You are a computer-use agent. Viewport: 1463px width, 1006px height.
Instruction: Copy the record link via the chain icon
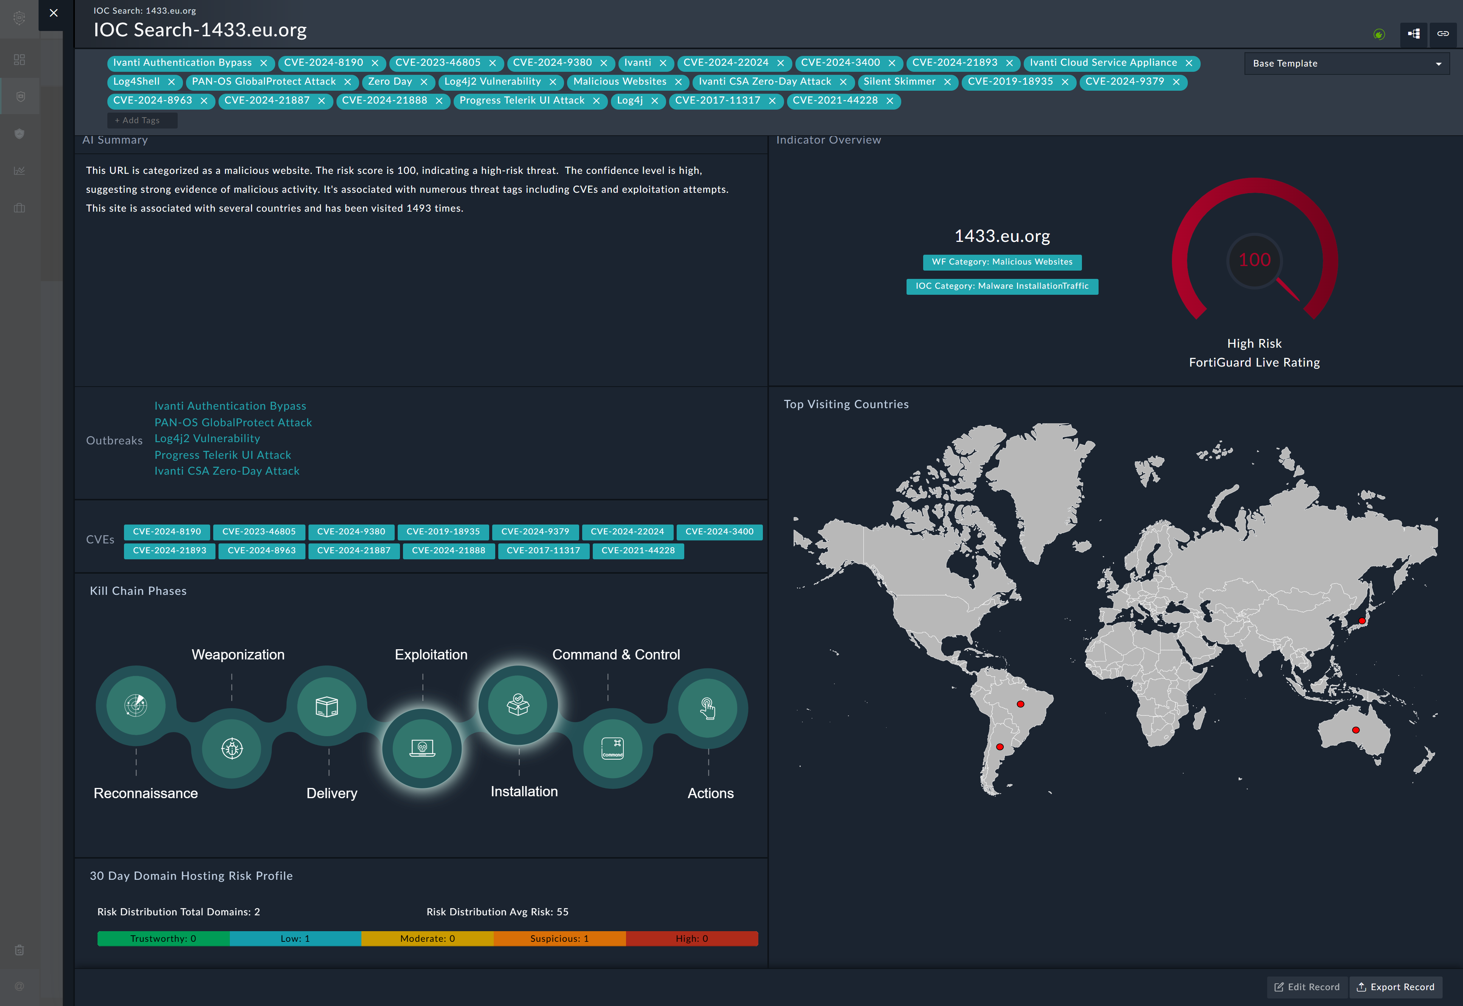coord(1444,35)
